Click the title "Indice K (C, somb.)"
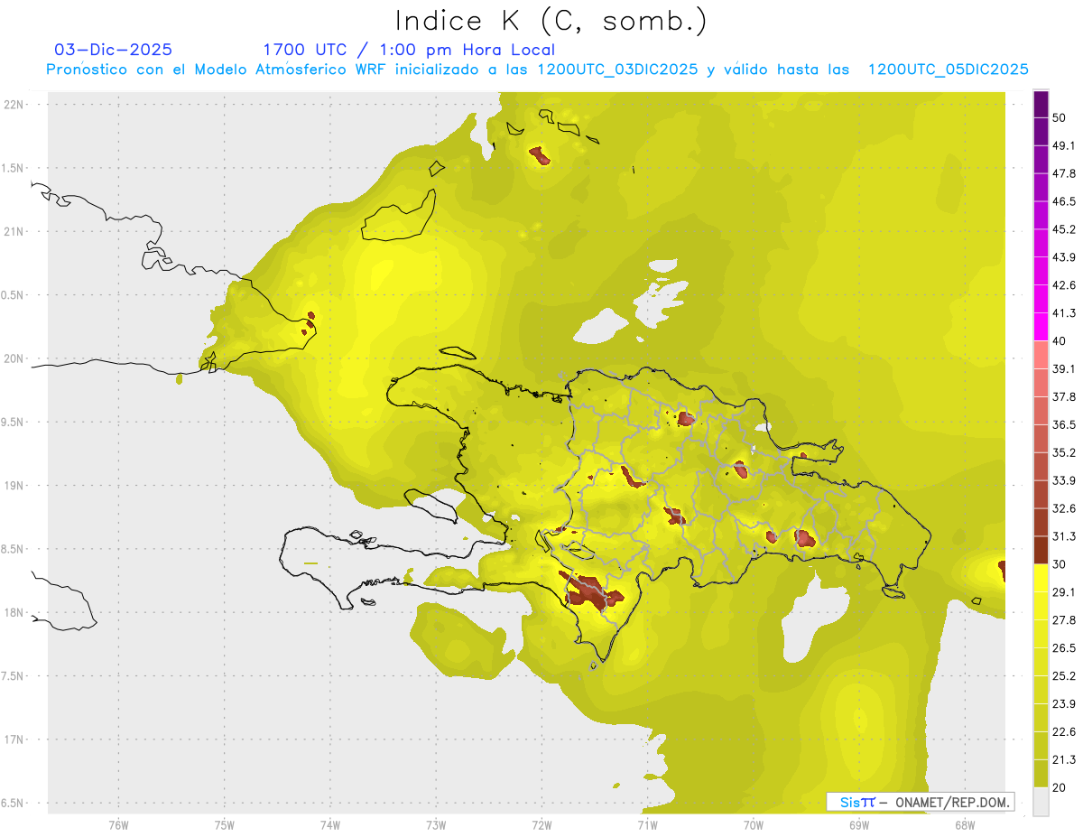The width and height of the screenshot is (1083, 837). pyautogui.click(x=551, y=21)
